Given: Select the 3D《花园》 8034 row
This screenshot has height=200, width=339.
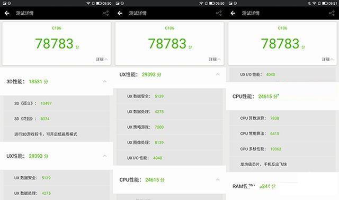Looking at the screenshot, I should pyautogui.click(x=57, y=119).
